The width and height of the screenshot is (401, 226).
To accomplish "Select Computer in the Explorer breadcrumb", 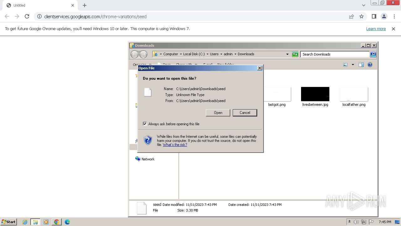I will (x=170, y=54).
